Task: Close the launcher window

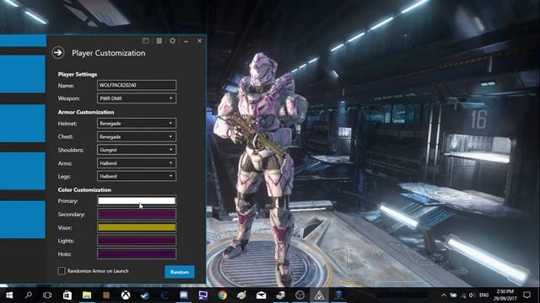Action: [199, 40]
